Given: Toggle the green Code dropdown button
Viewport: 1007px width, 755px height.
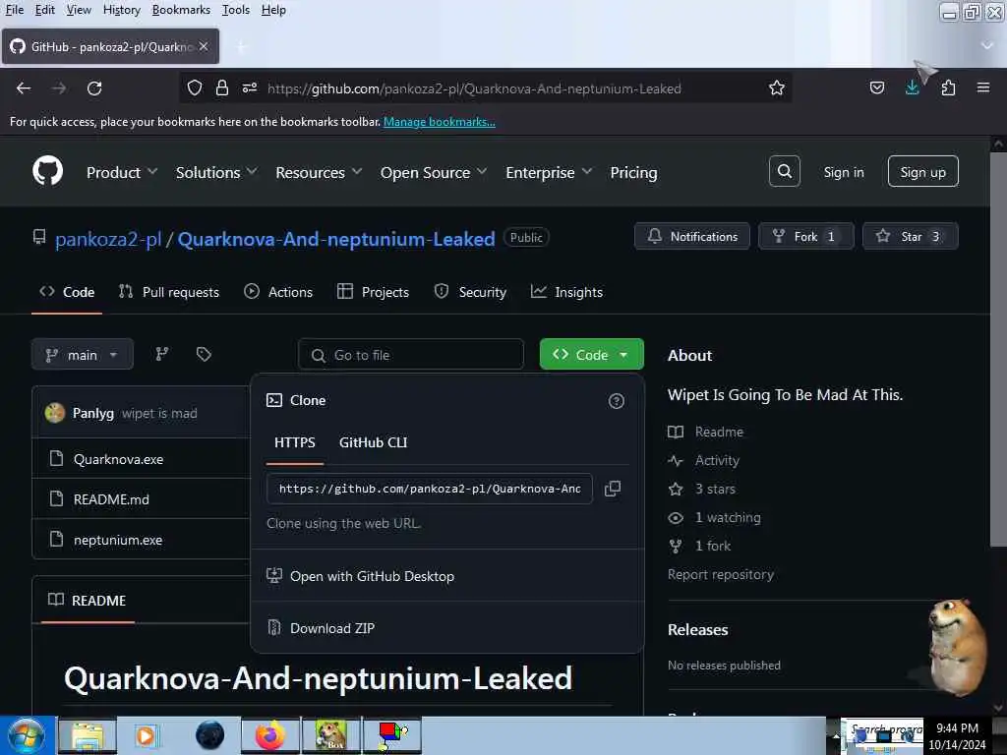Looking at the screenshot, I should (591, 354).
